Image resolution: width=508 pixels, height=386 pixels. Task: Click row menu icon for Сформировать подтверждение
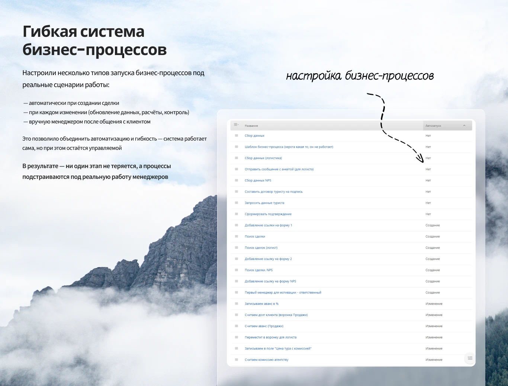236,214
